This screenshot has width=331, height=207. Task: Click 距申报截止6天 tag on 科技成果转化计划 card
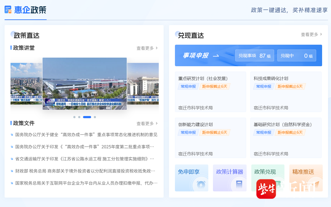[x=290, y=86]
